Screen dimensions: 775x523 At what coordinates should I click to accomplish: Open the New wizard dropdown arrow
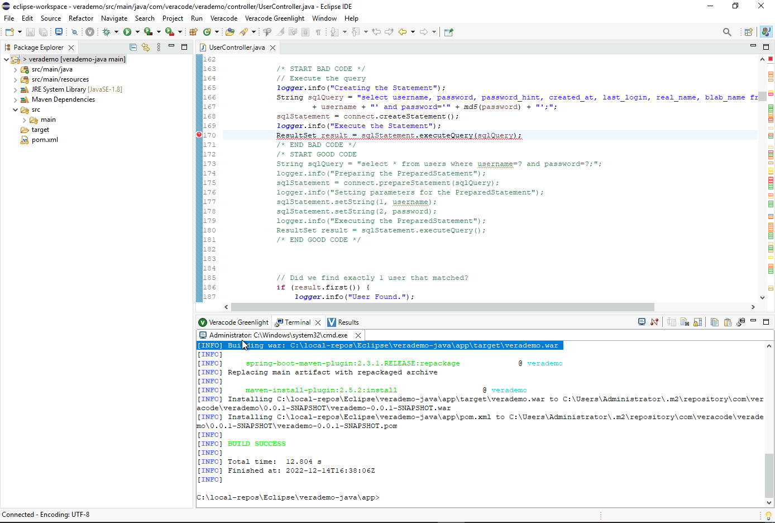20,32
